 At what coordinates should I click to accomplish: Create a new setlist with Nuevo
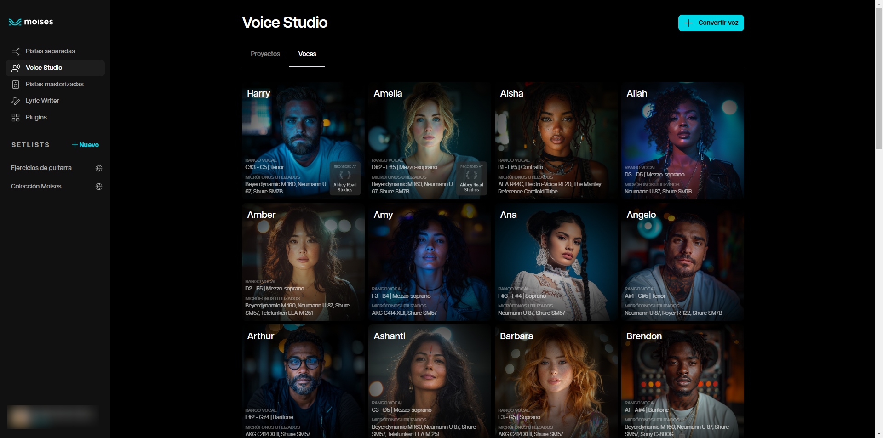86,145
